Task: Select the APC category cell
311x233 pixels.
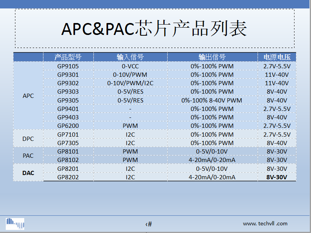Action: (28, 96)
